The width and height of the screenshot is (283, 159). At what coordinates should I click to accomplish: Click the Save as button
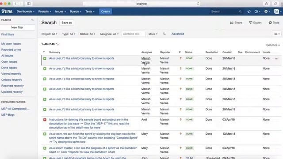pyautogui.click(x=67, y=23)
